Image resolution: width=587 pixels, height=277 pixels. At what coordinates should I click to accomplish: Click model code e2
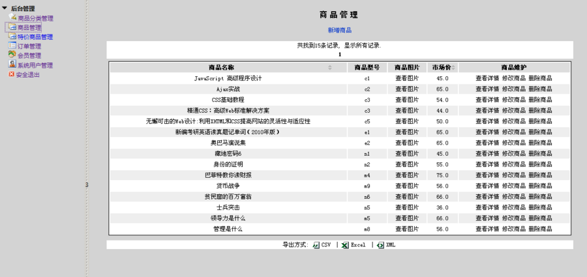pyautogui.click(x=367, y=143)
